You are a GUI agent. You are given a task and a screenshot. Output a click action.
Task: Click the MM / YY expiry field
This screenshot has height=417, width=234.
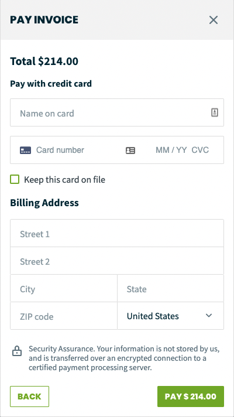[x=171, y=151]
